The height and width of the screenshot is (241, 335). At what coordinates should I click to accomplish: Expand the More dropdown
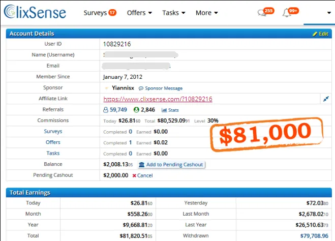point(206,13)
